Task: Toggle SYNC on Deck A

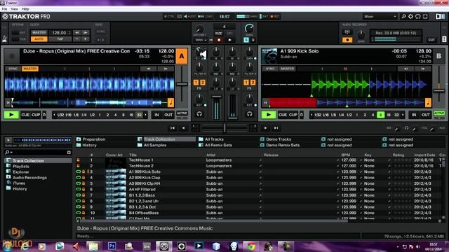Action: pos(13,69)
